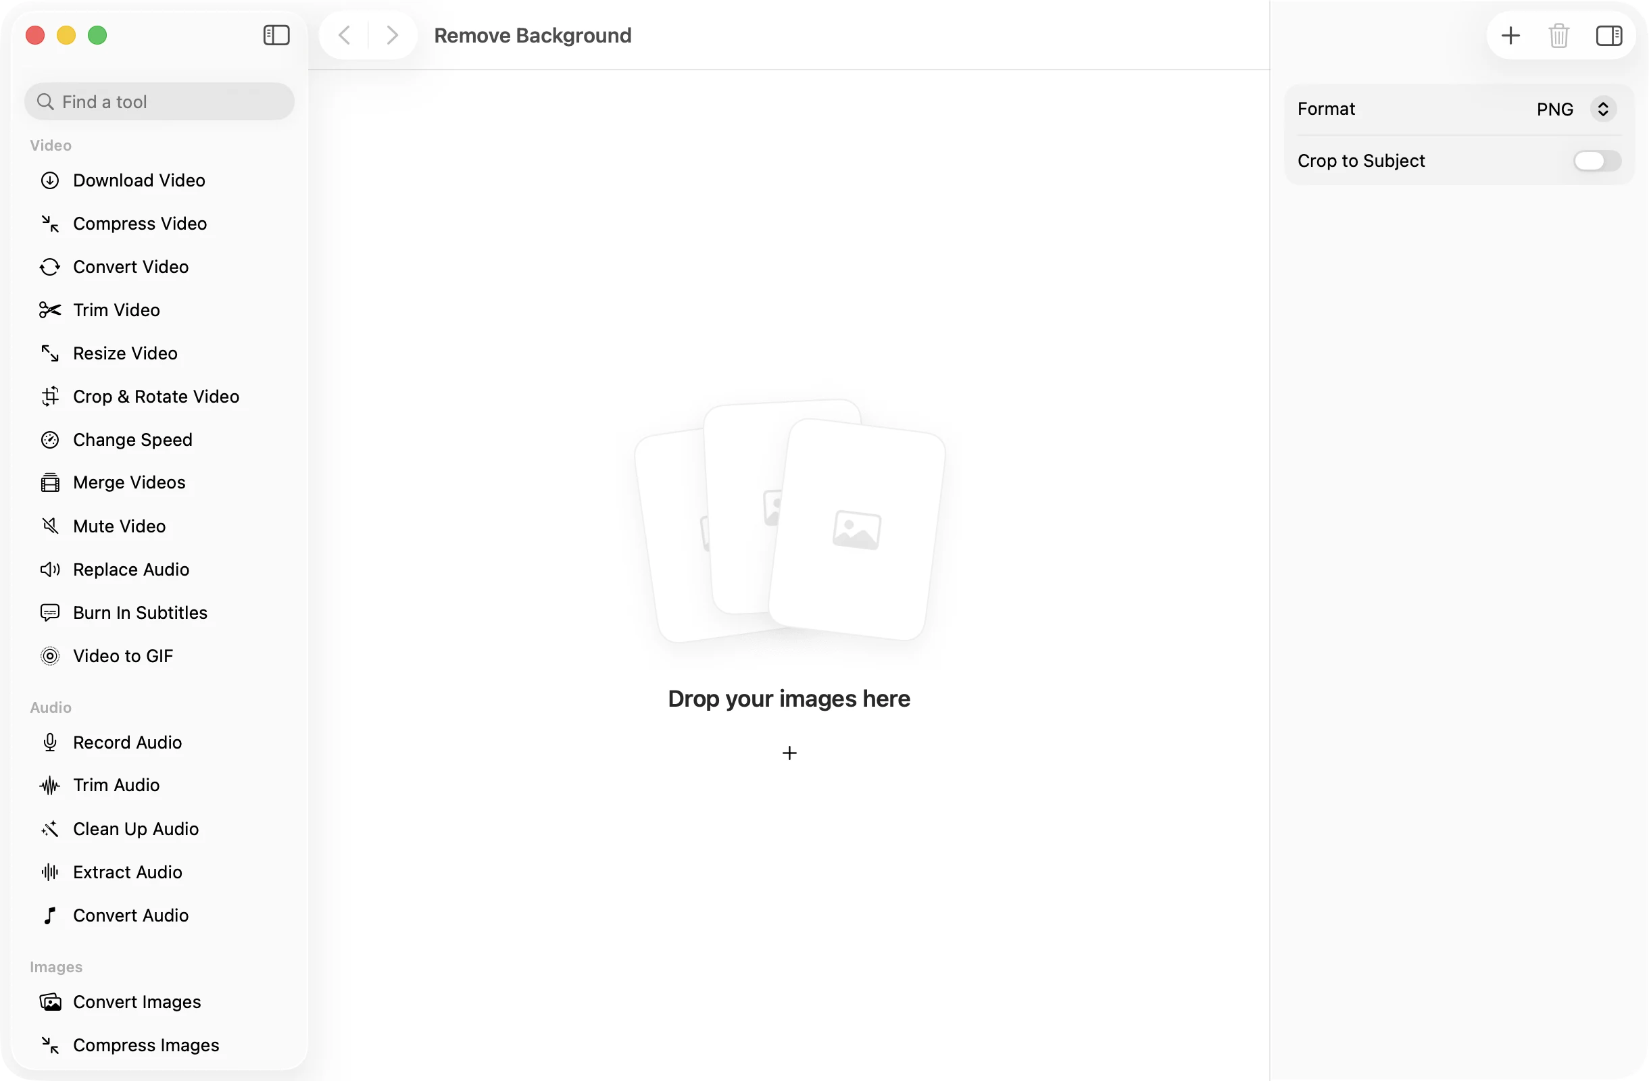This screenshot has width=1649, height=1081.
Task: Add images with the toolbar plus icon
Action: 1510,35
